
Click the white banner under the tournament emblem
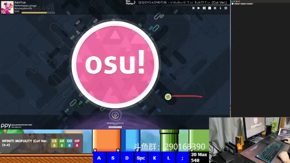point(115,127)
